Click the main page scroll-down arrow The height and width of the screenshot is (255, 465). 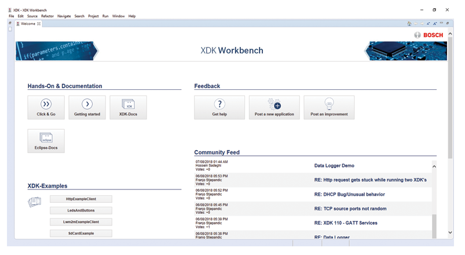click(450, 232)
